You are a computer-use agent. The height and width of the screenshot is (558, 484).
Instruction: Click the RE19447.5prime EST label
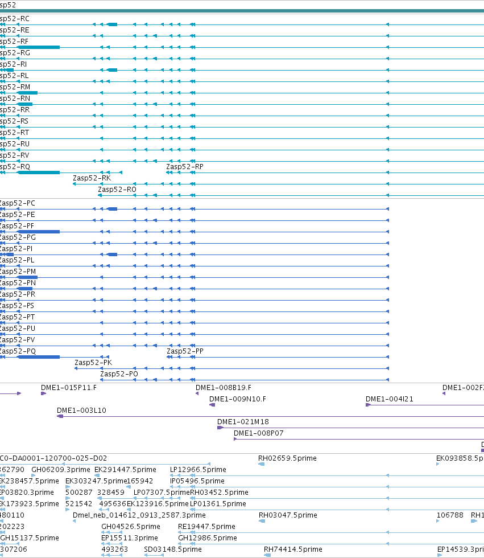click(x=207, y=526)
